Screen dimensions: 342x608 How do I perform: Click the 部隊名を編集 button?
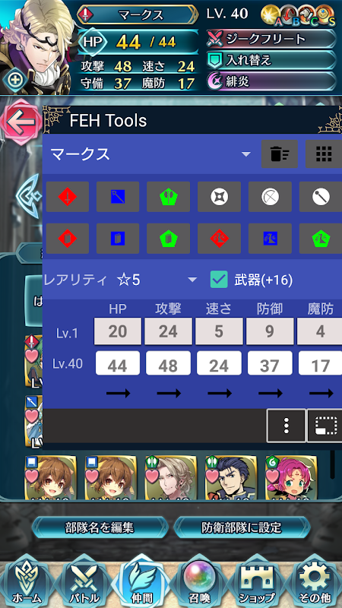point(100,527)
